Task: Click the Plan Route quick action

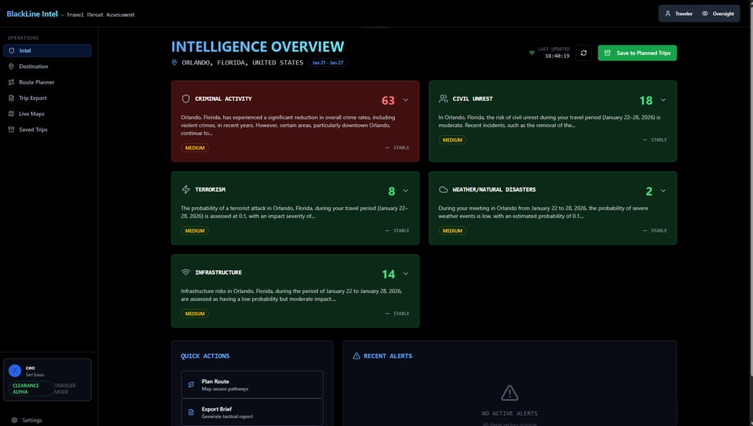Action: 252,384
